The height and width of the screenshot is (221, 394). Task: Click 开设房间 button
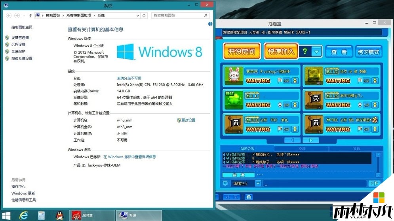(242, 52)
